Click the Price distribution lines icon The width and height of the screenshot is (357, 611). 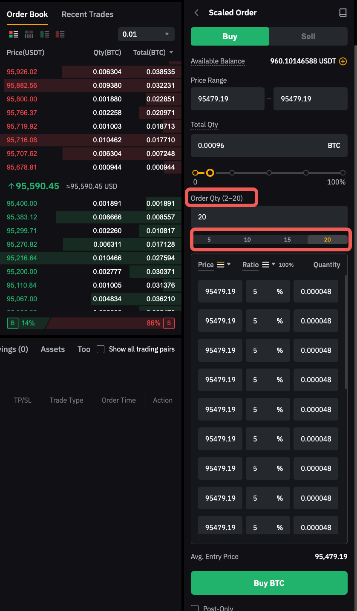click(221, 265)
